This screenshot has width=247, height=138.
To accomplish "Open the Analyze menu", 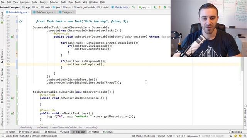I will (44, 2).
